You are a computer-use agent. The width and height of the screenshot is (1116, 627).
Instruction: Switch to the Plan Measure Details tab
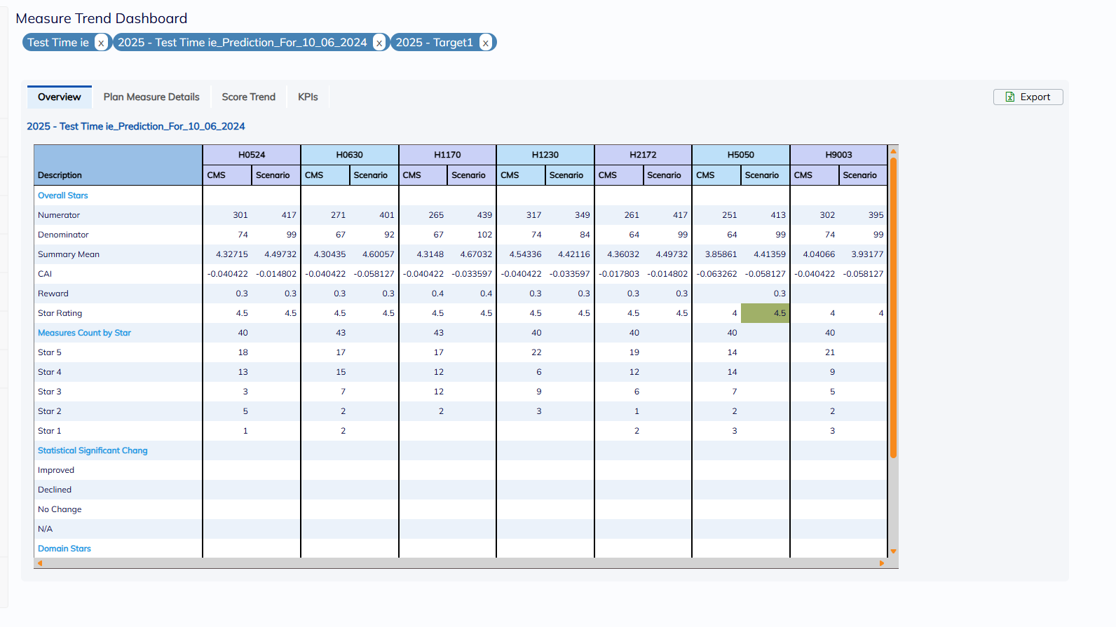point(151,97)
